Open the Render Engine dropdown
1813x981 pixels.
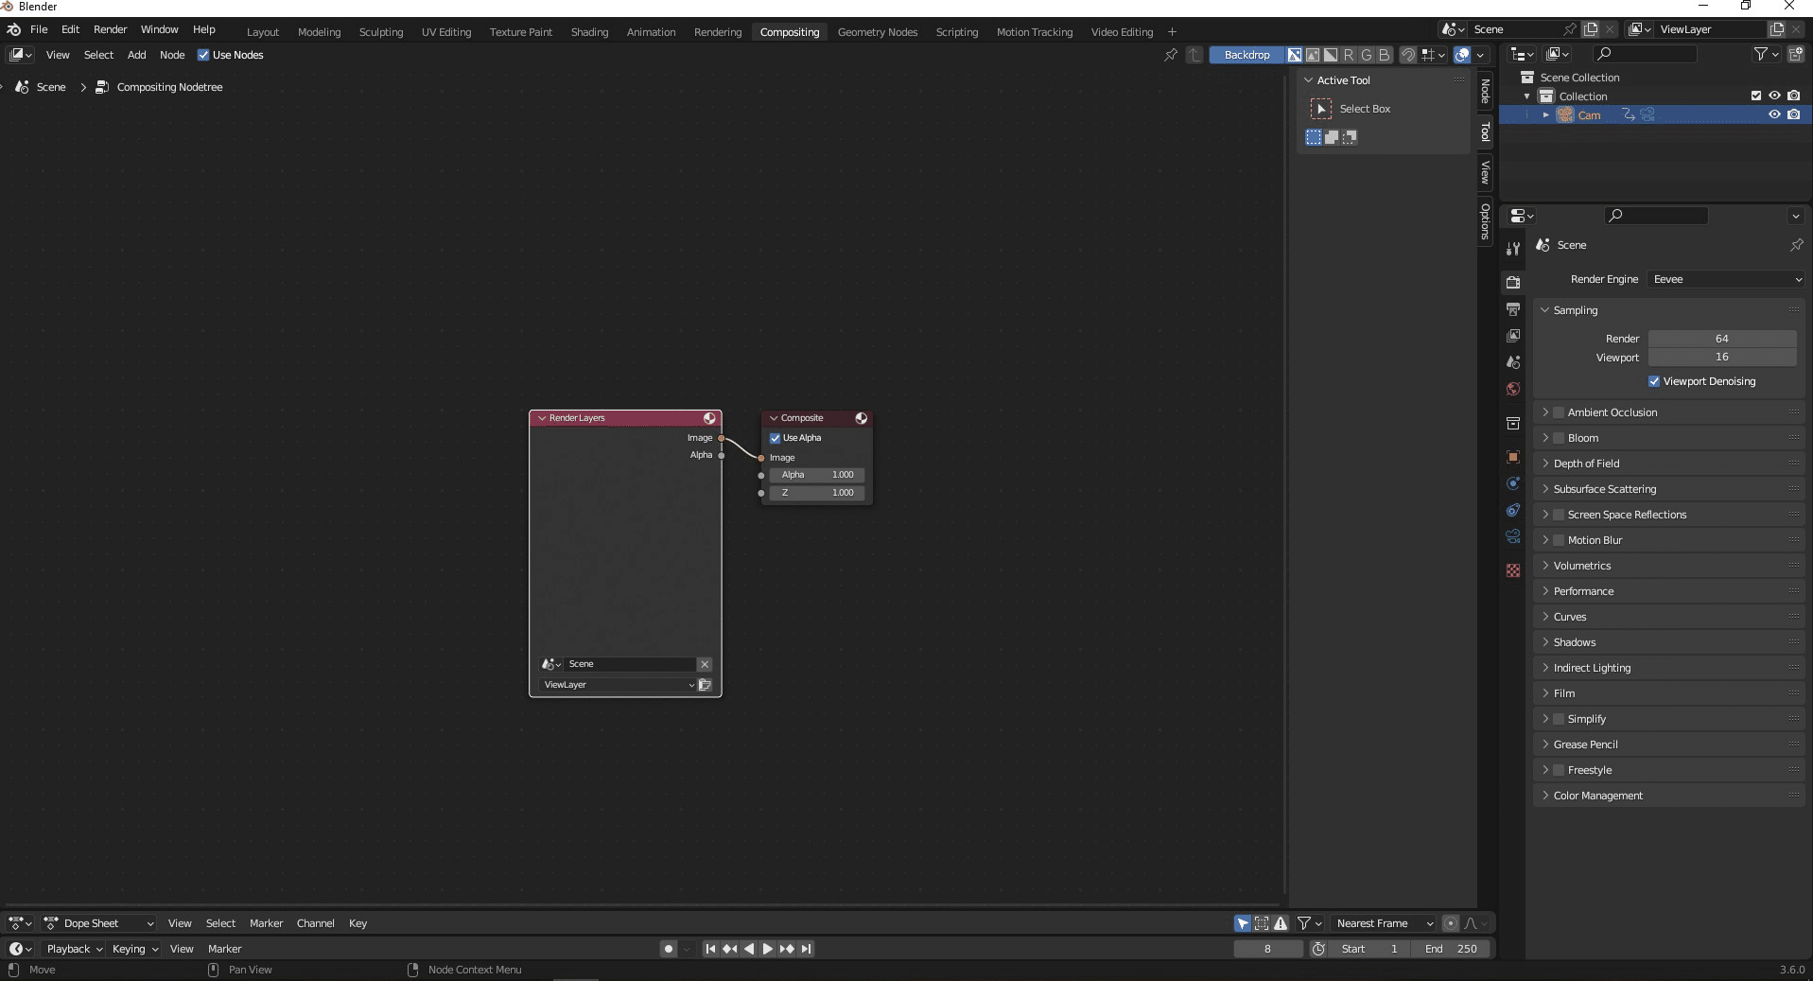coord(1726,279)
